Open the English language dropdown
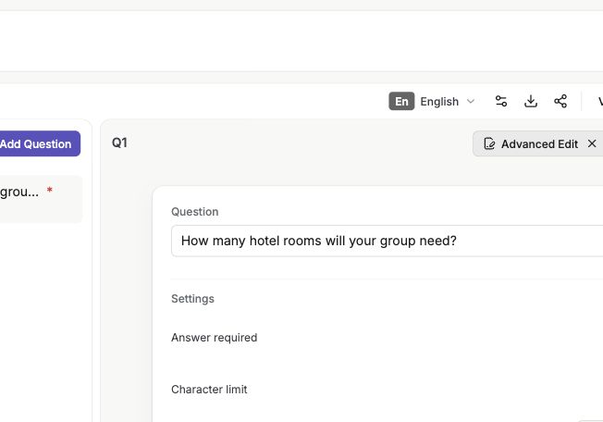The height and width of the screenshot is (422, 603). click(x=432, y=102)
